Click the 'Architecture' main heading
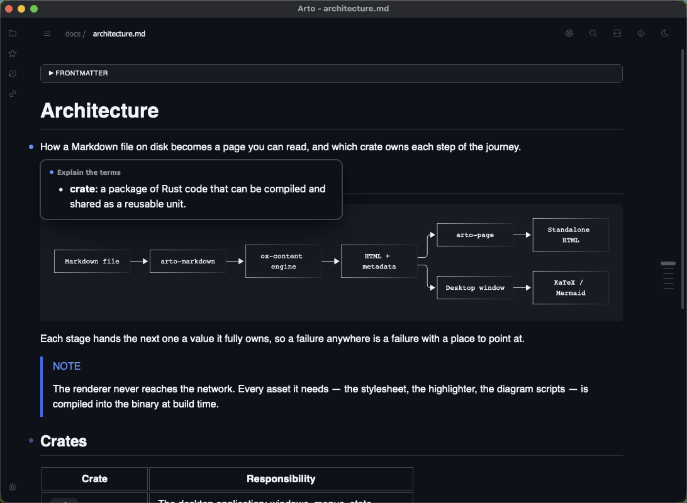This screenshot has width=687, height=503. point(99,110)
